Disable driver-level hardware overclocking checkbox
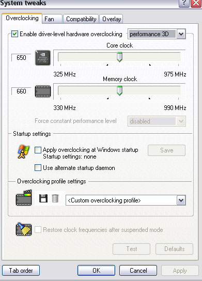The image size is (202, 281). [x=14, y=34]
